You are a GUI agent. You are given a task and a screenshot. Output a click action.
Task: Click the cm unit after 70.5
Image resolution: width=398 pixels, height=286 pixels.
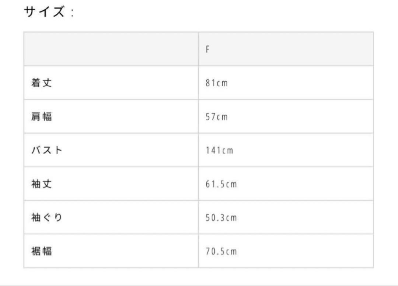tap(231, 252)
